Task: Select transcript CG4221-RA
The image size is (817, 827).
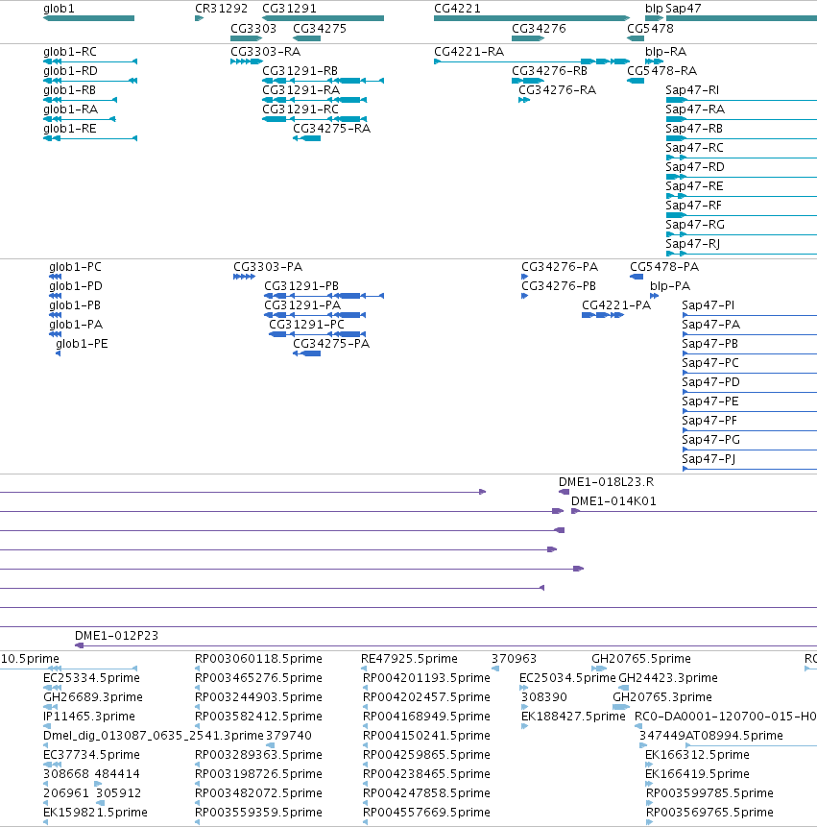Action: pyautogui.click(x=469, y=52)
